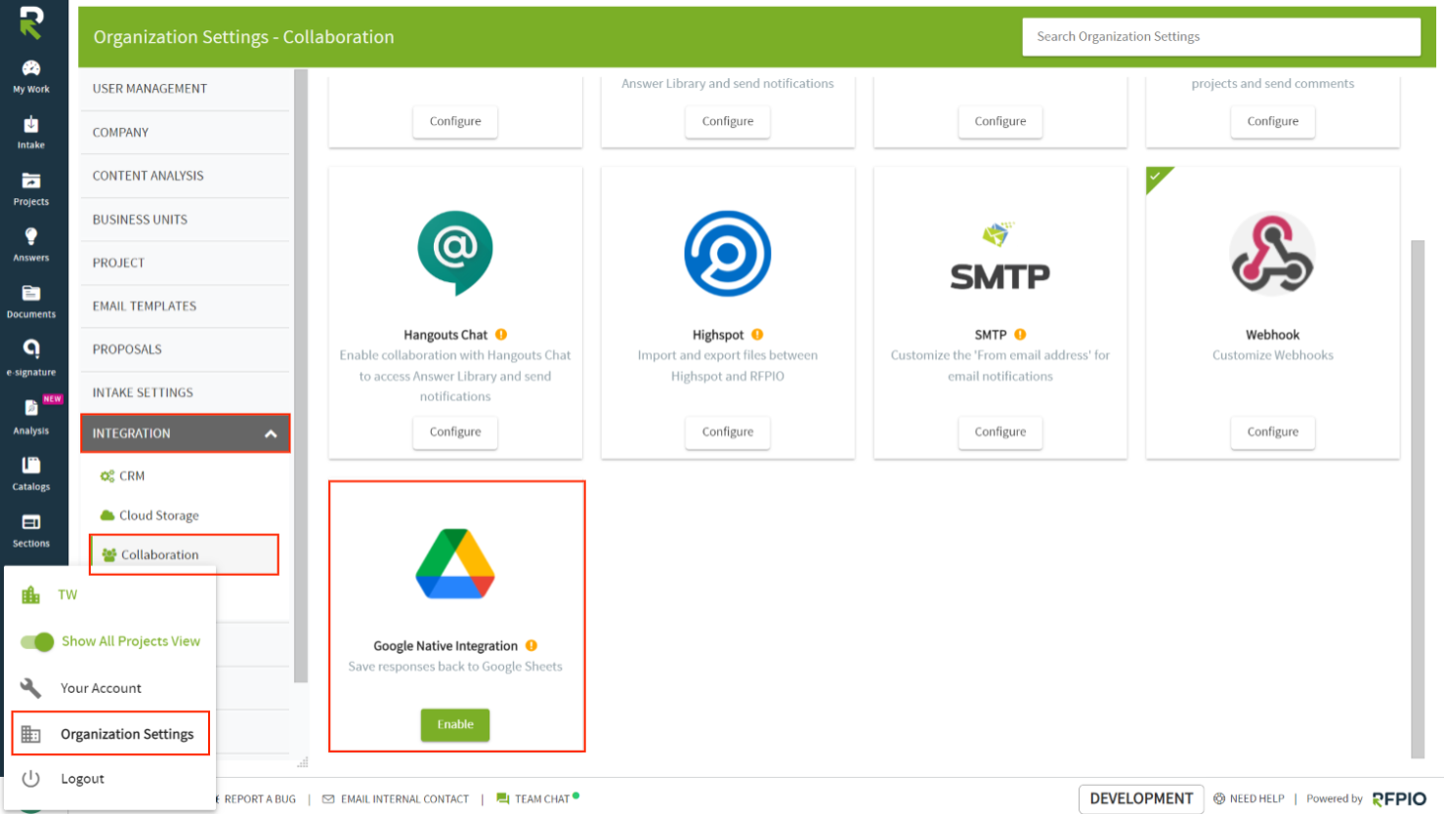Click the TW organization name
Screen dimensions: 1444x814
[67, 594]
